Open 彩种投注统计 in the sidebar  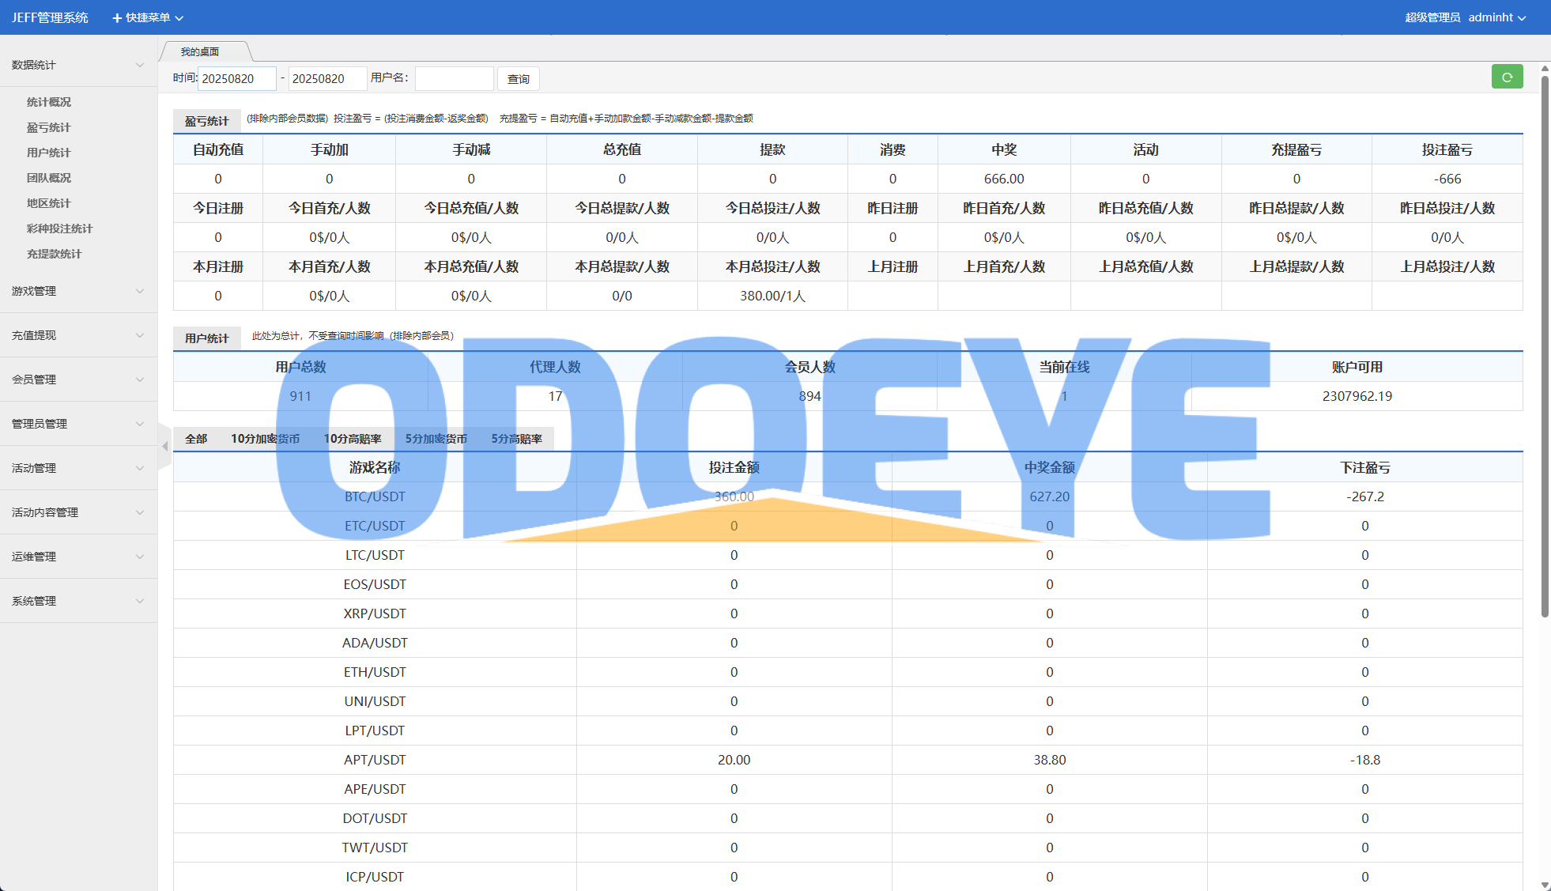click(59, 228)
